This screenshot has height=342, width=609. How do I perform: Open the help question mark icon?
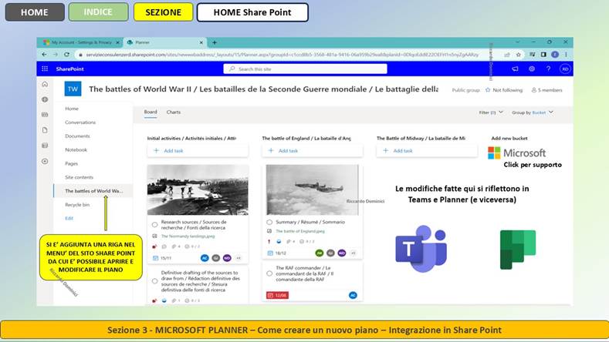click(x=549, y=69)
